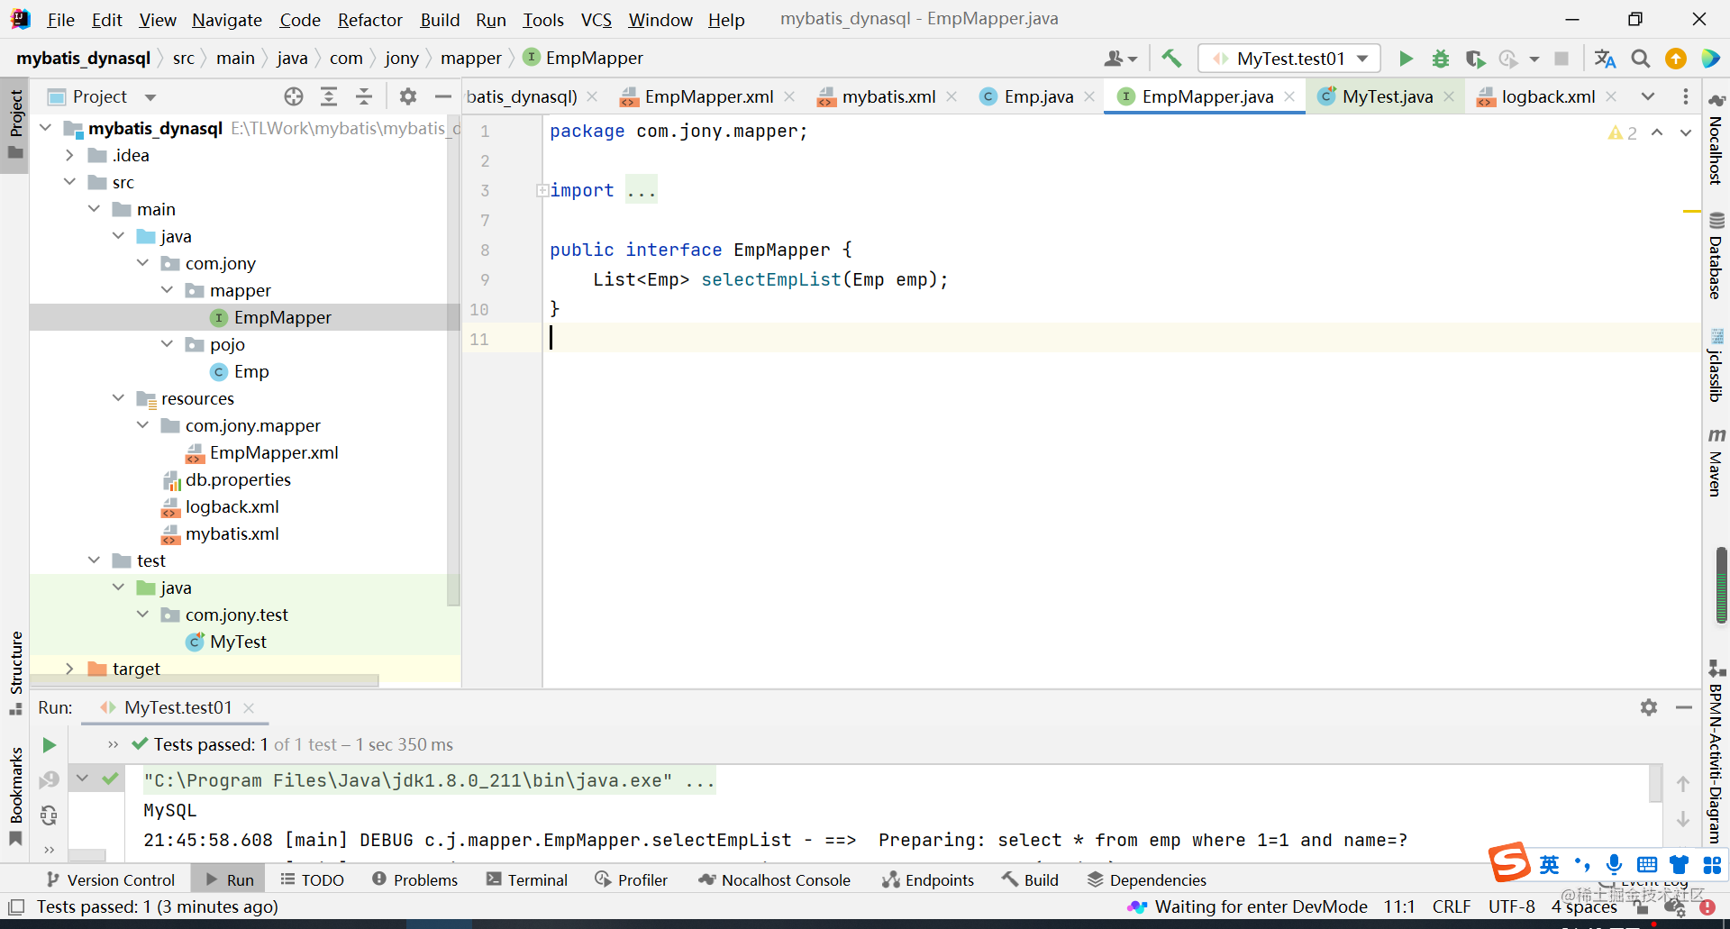
Task: Open Project view mode dropdown
Action: [150, 96]
